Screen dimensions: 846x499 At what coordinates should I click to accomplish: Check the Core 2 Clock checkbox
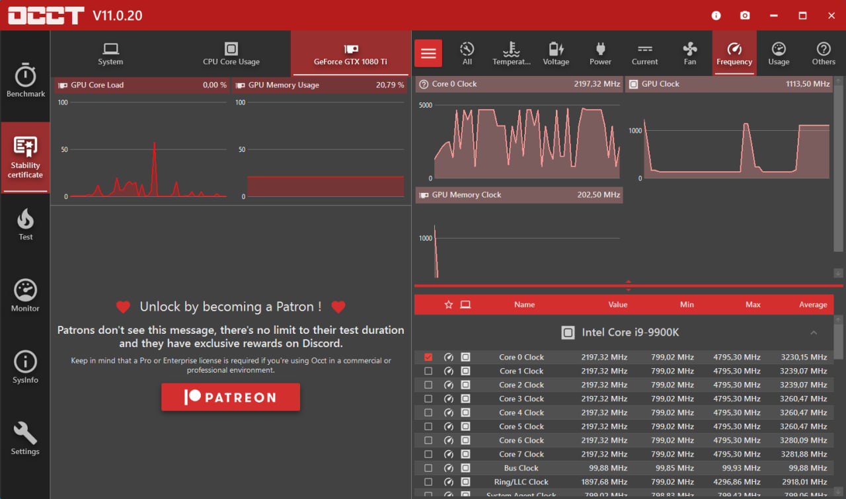click(428, 385)
